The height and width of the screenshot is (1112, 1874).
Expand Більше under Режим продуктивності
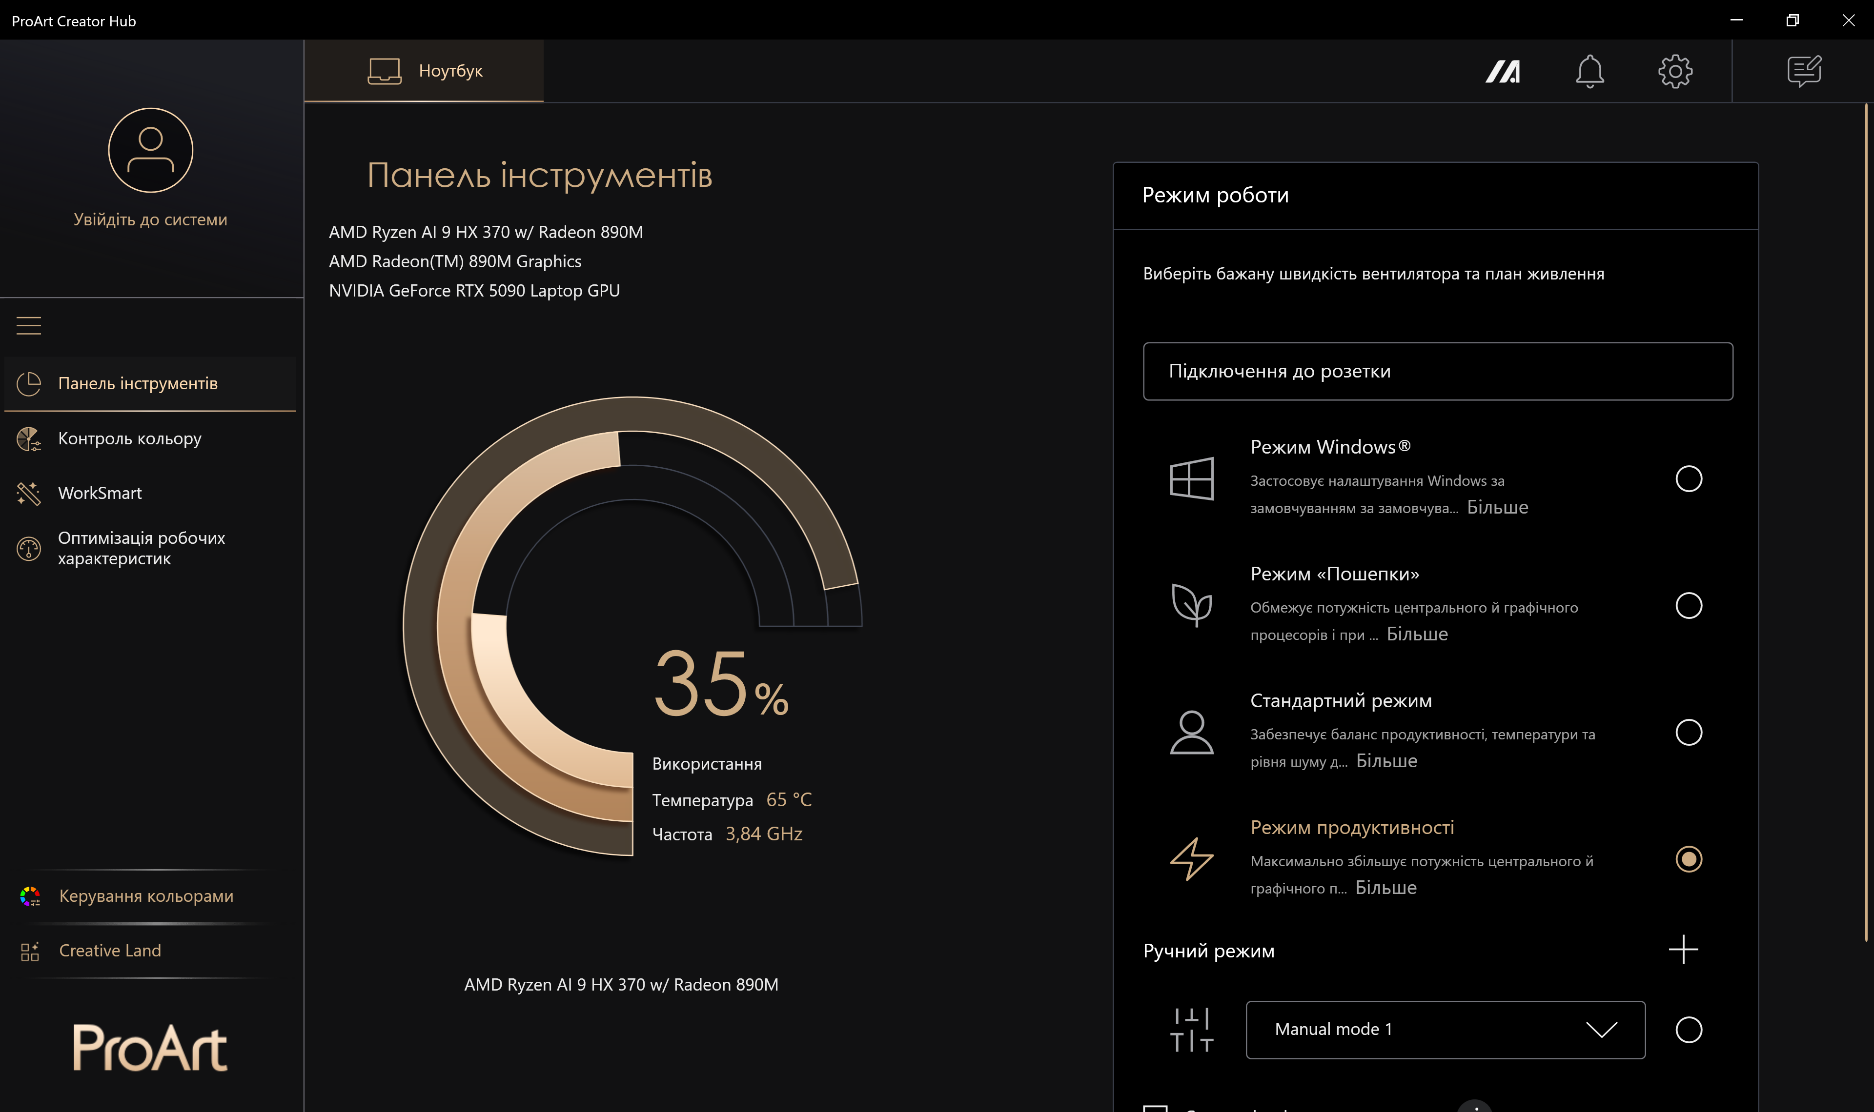click(1386, 888)
